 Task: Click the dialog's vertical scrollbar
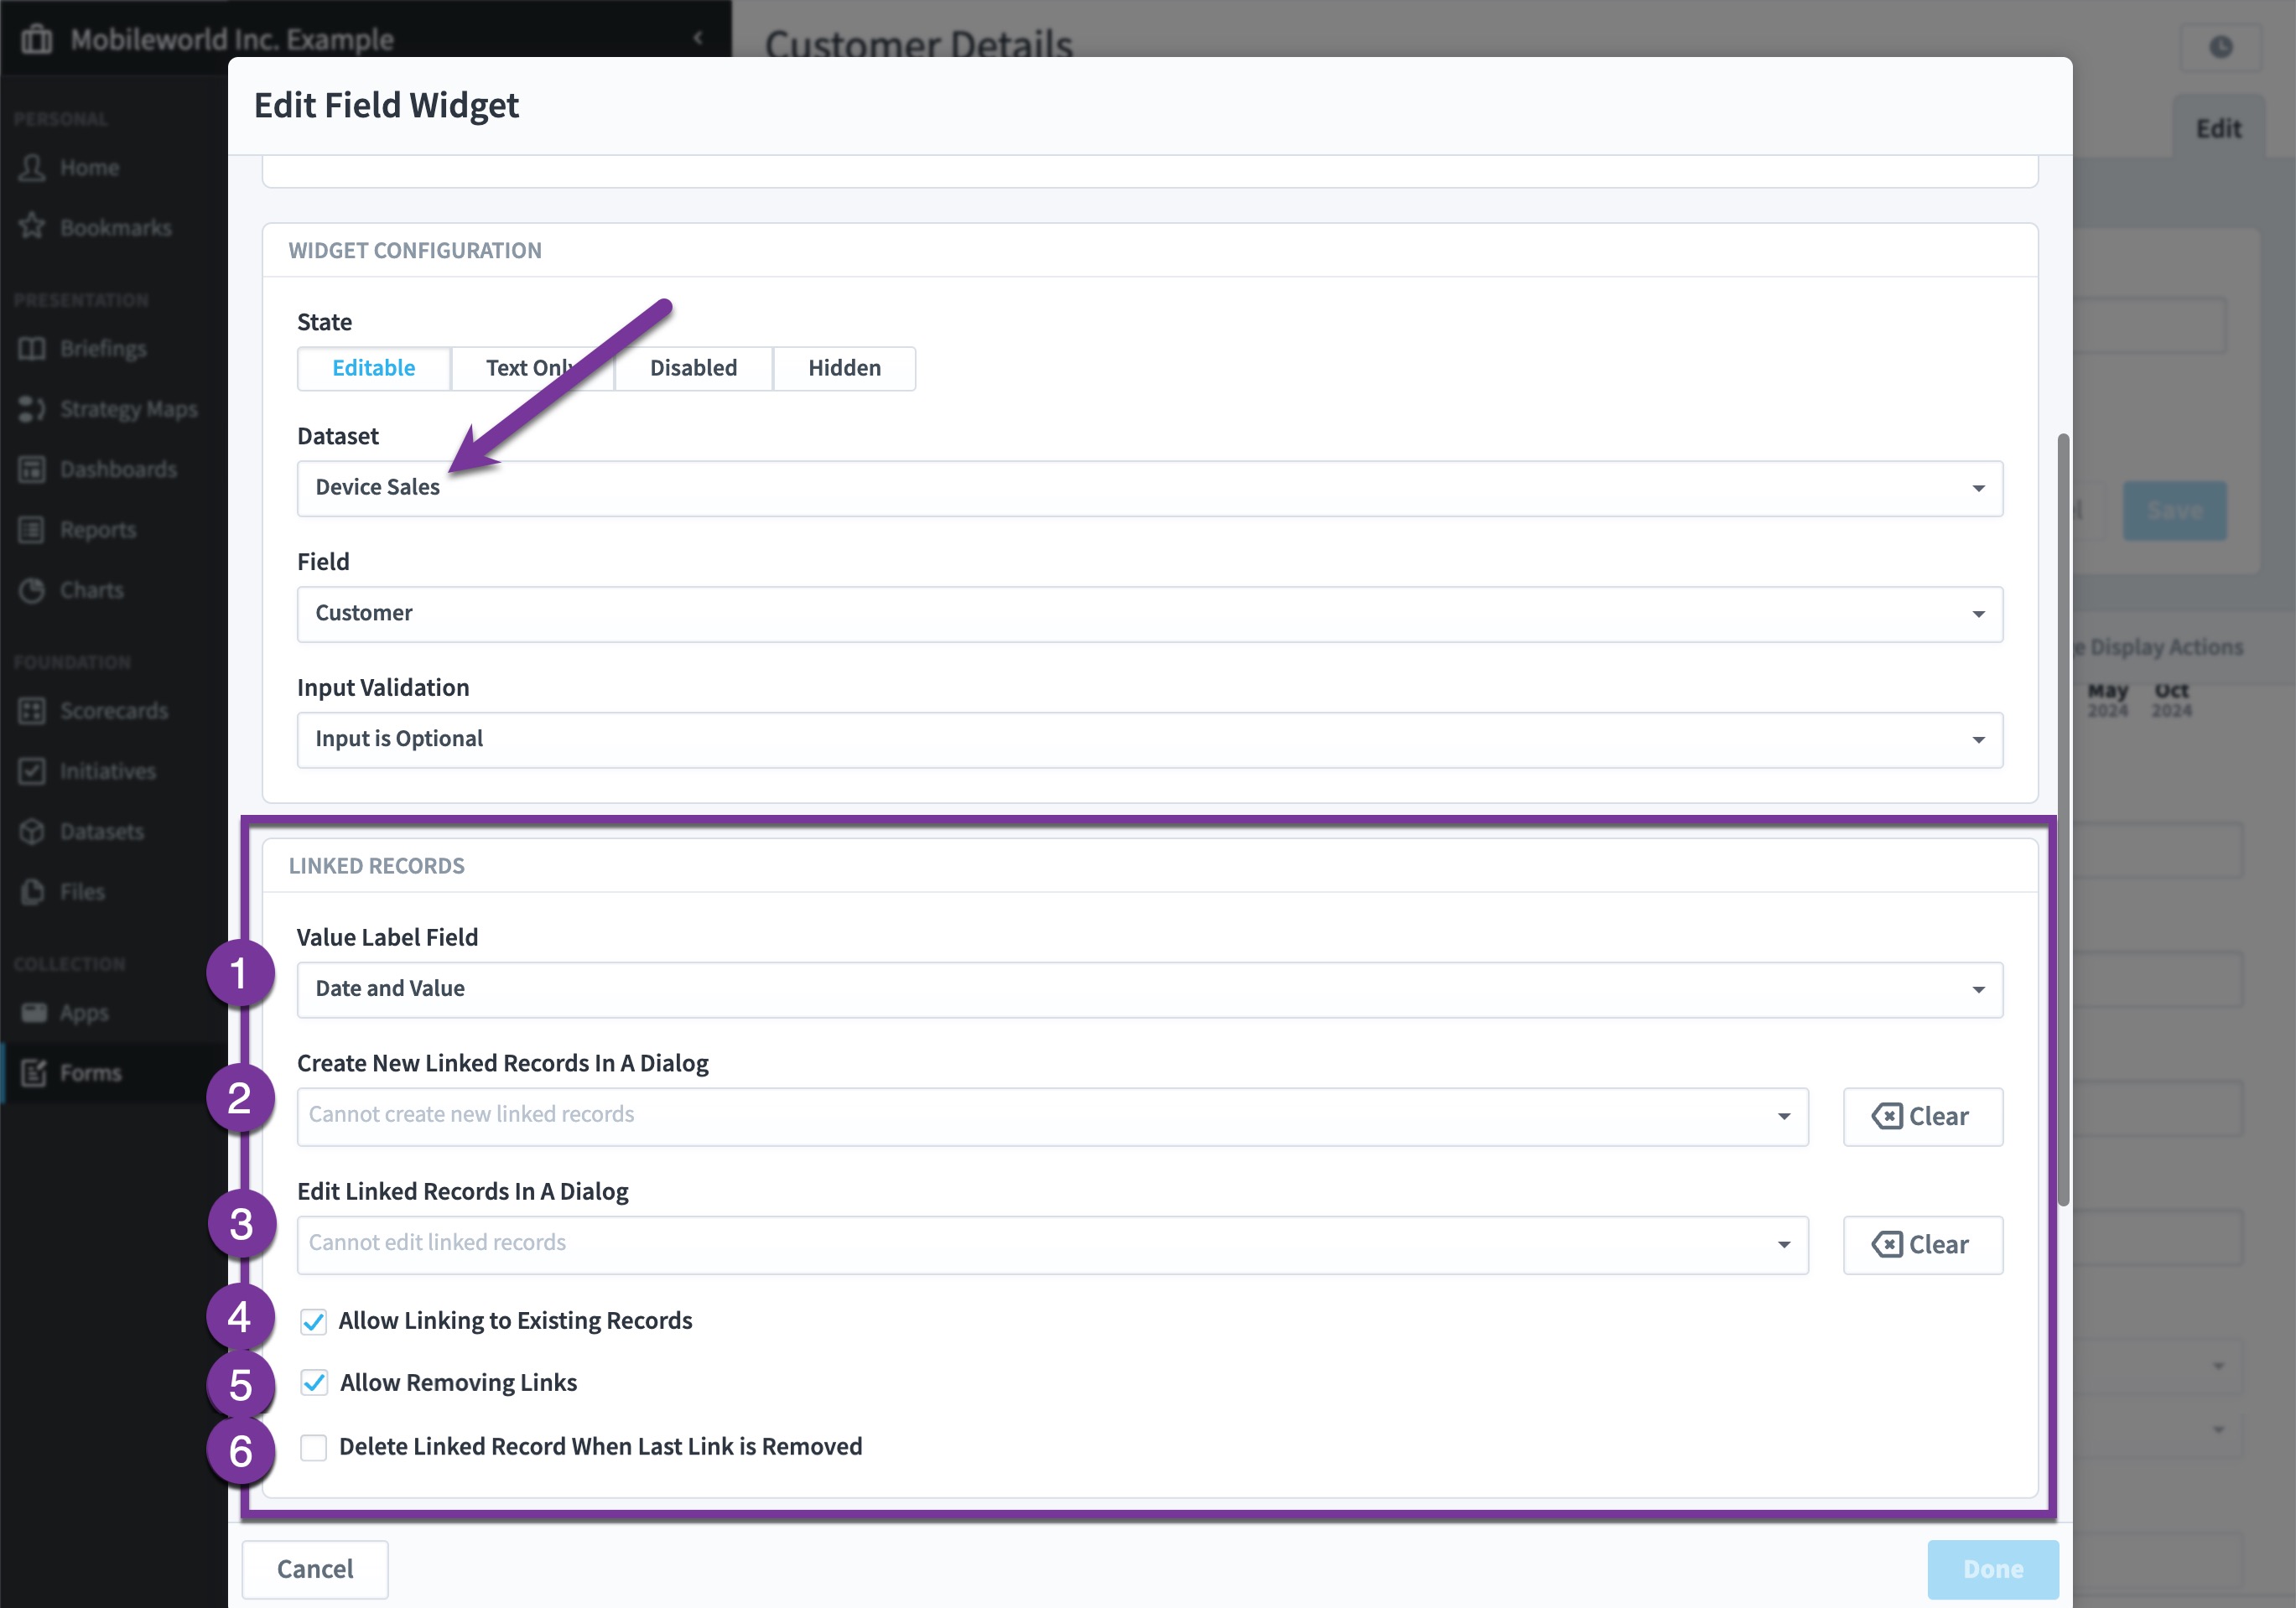2063,820
